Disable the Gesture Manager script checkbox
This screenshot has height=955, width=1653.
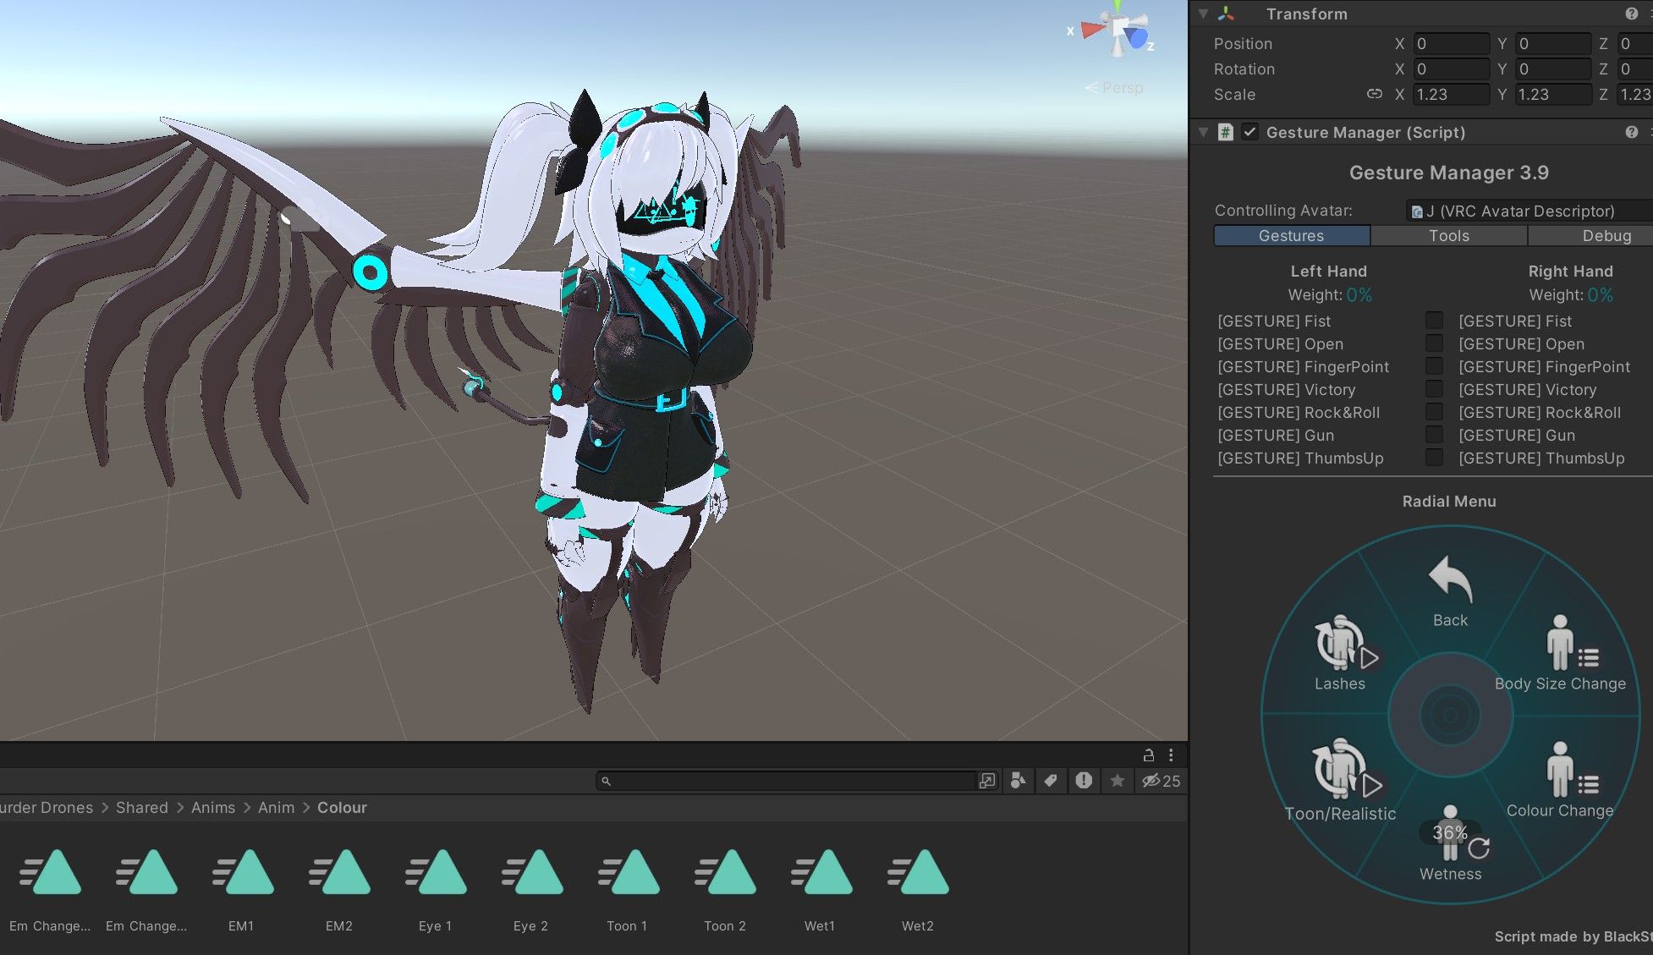tap(1249, 132)
